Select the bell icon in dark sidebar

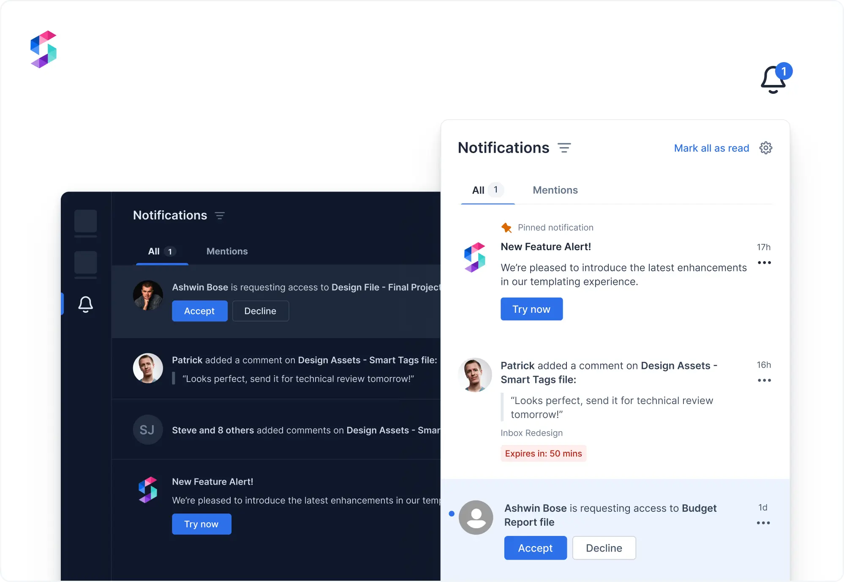click(x=86, y=304)
